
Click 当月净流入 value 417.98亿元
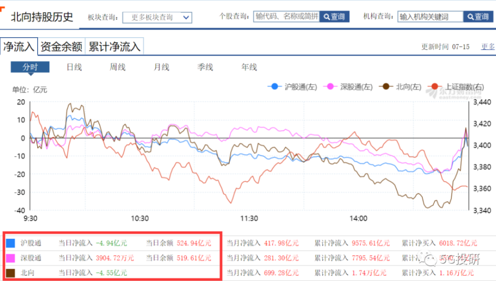281,243
